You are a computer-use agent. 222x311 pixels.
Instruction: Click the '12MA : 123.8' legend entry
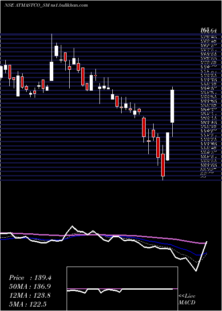click(30, 295)
